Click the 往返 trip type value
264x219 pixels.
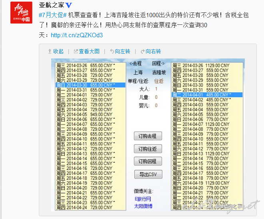159,81
